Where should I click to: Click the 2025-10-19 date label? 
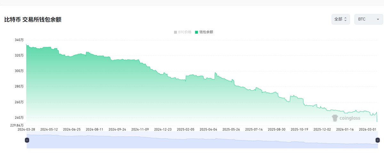(x=299, y=130)
